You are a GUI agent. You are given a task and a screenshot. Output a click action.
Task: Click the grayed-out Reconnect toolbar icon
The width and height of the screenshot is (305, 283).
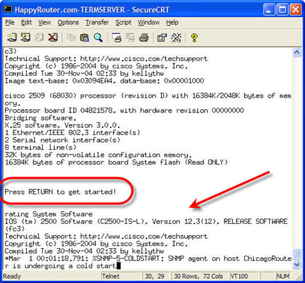pyautogui.click(x=39, y=38)
